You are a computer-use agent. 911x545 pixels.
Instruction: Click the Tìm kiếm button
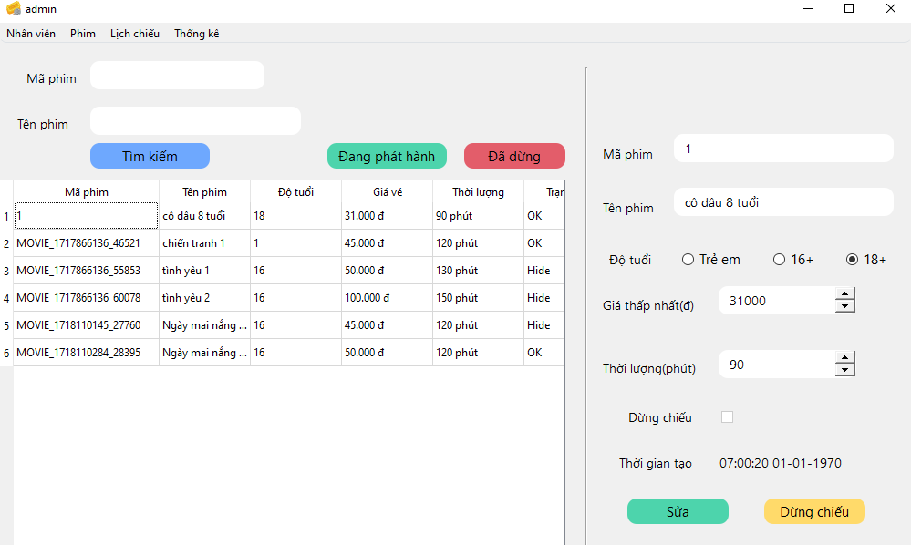(x=150, y=156)
